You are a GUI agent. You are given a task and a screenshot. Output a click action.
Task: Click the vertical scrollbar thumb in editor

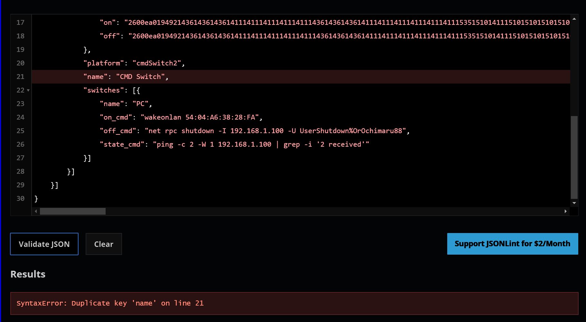574,157
